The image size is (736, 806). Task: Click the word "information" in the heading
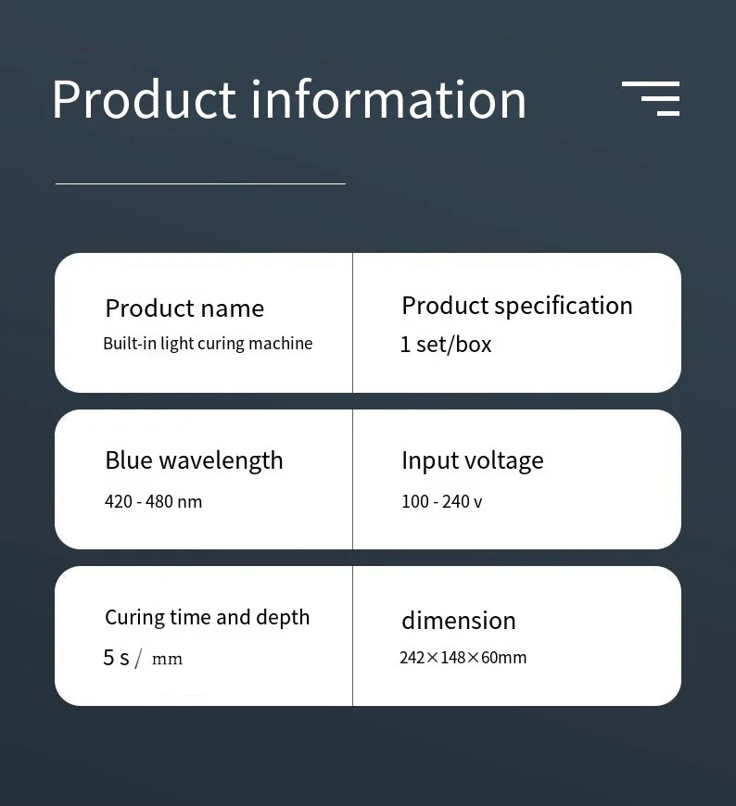point(388,99)
